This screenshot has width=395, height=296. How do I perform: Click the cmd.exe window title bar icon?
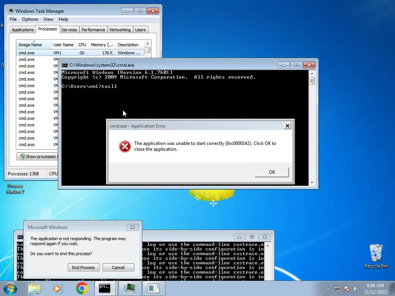point(65,65)
